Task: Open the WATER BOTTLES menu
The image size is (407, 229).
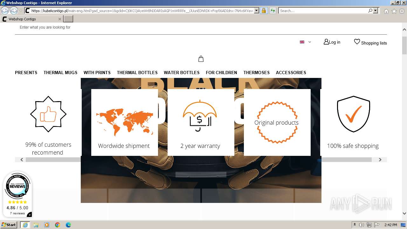Action: (x=182, y=73)
